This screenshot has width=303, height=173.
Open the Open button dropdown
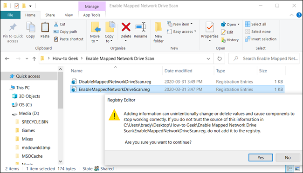(239, 24)
